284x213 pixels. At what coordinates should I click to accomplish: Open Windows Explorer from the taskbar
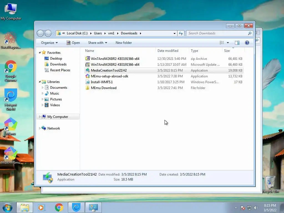click(25, 207)
